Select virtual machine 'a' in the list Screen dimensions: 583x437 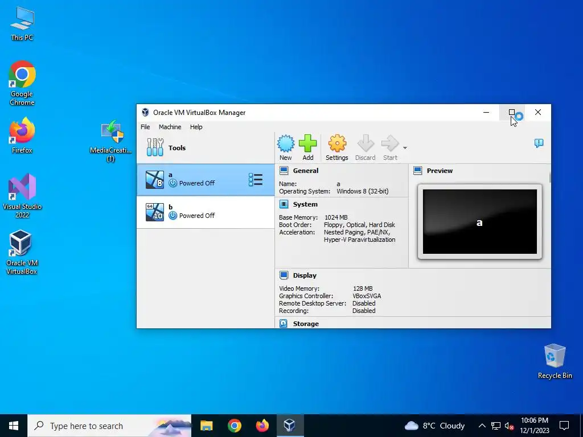206,180
